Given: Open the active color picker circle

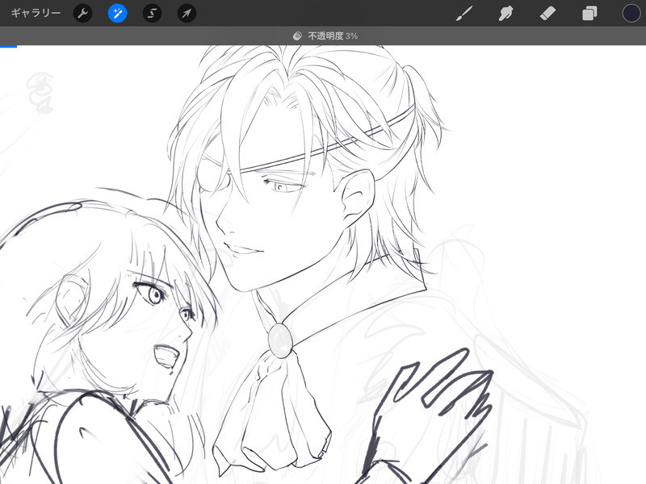Looking at the screenshot, I should (x=631, y=13).
